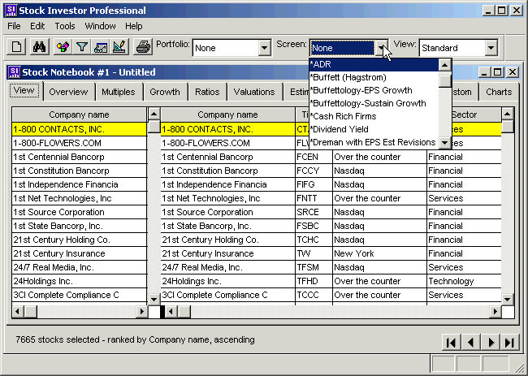Click the colored shapes portfolio icon
Screen dimensions: 528x376
click(63, 47)
